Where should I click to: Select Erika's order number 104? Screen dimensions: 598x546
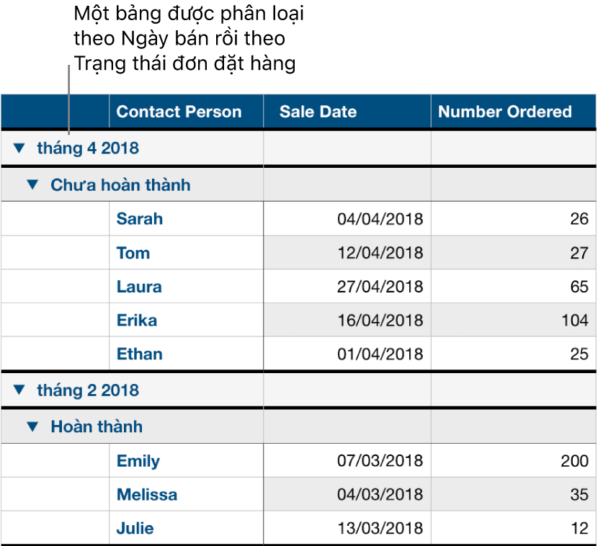575,321
